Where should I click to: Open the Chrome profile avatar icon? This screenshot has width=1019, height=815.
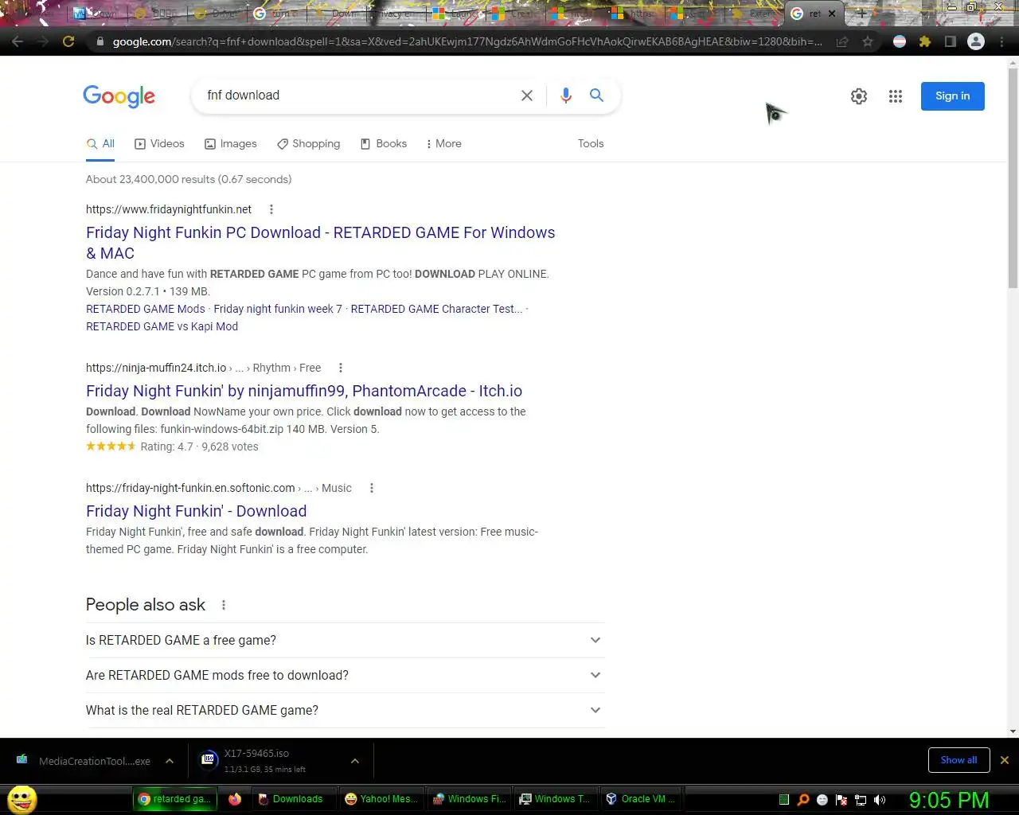click(976, 41)
